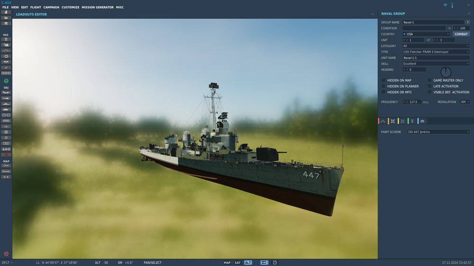Click the red X delete tool

click(6, 155)
